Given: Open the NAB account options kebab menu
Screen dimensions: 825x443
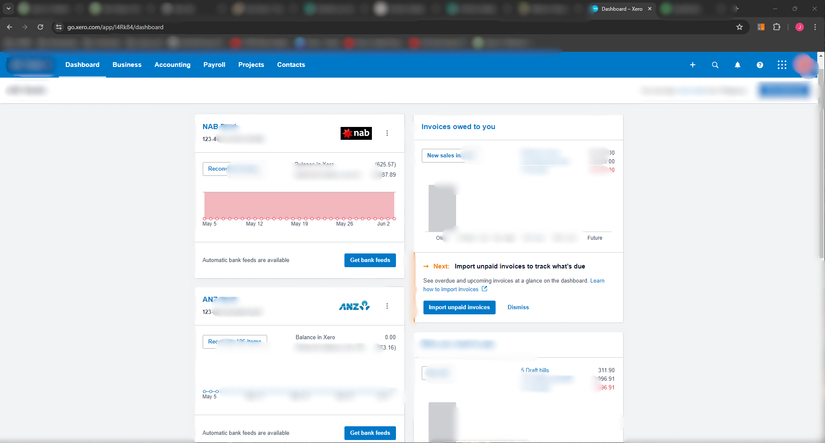Looking at the screenshot, I should (387, 133).
